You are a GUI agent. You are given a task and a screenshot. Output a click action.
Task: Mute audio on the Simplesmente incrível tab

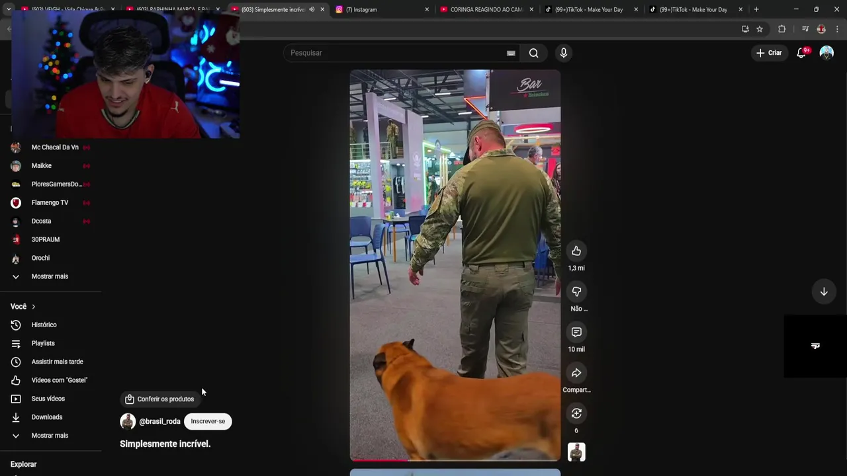(312, 9)
